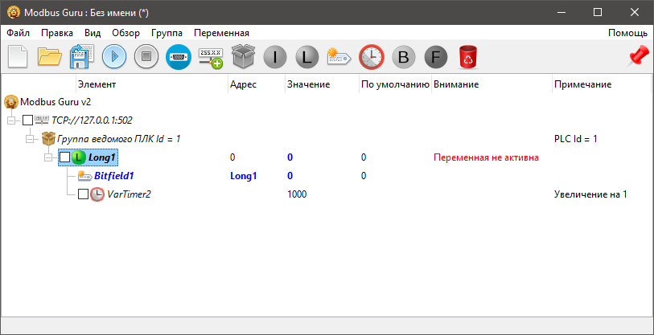The width and height of the screenshot is (654, 335).
Task: Add a TCP connection with the 255.X.X icon
Action: 211,57
